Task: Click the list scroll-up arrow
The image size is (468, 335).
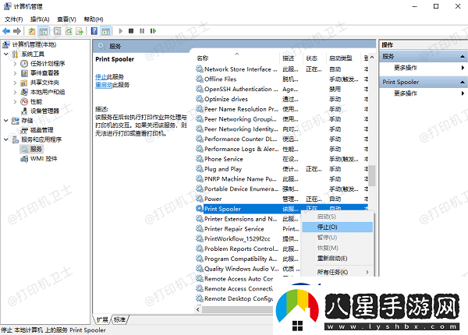Action: click(372, 57)
